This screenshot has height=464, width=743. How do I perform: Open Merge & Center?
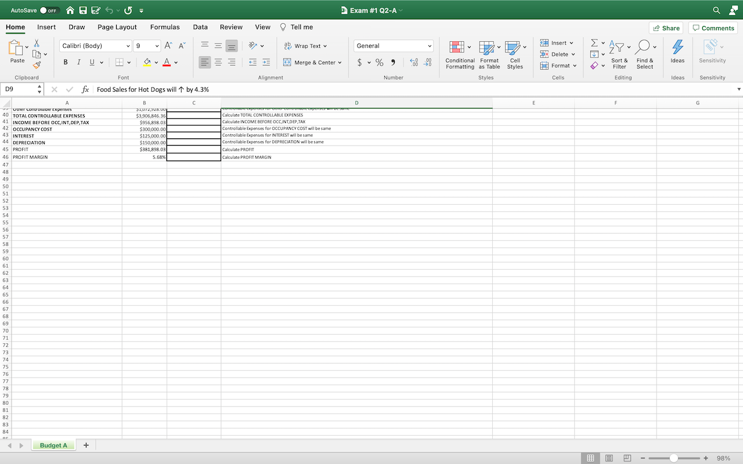312,62
